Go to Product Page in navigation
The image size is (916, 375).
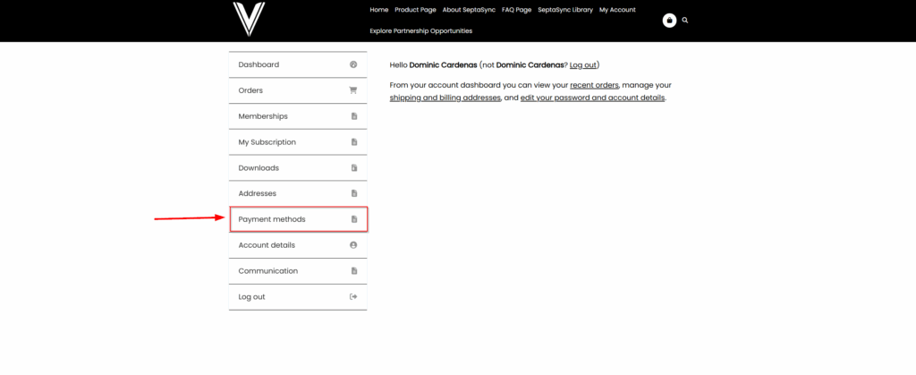(415, 10)
